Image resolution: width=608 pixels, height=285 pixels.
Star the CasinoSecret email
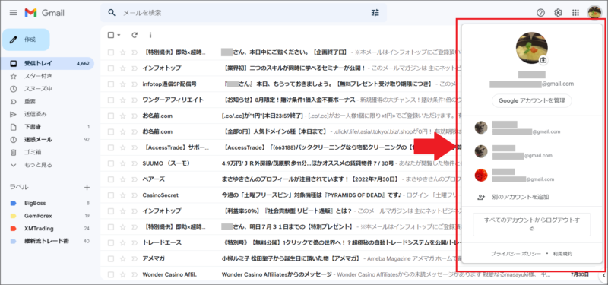click(123, 195)
